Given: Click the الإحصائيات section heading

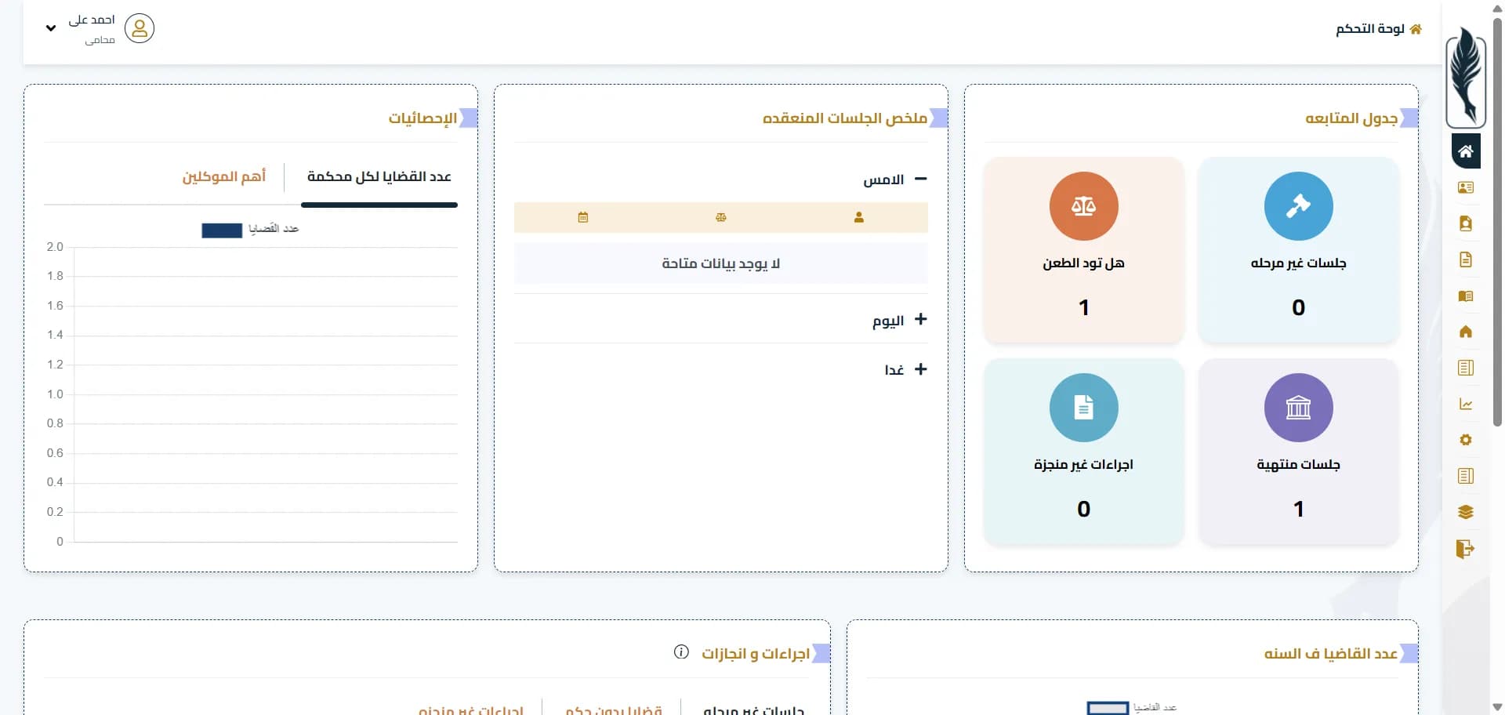Looking at the screenshot, I should [422, 118].
